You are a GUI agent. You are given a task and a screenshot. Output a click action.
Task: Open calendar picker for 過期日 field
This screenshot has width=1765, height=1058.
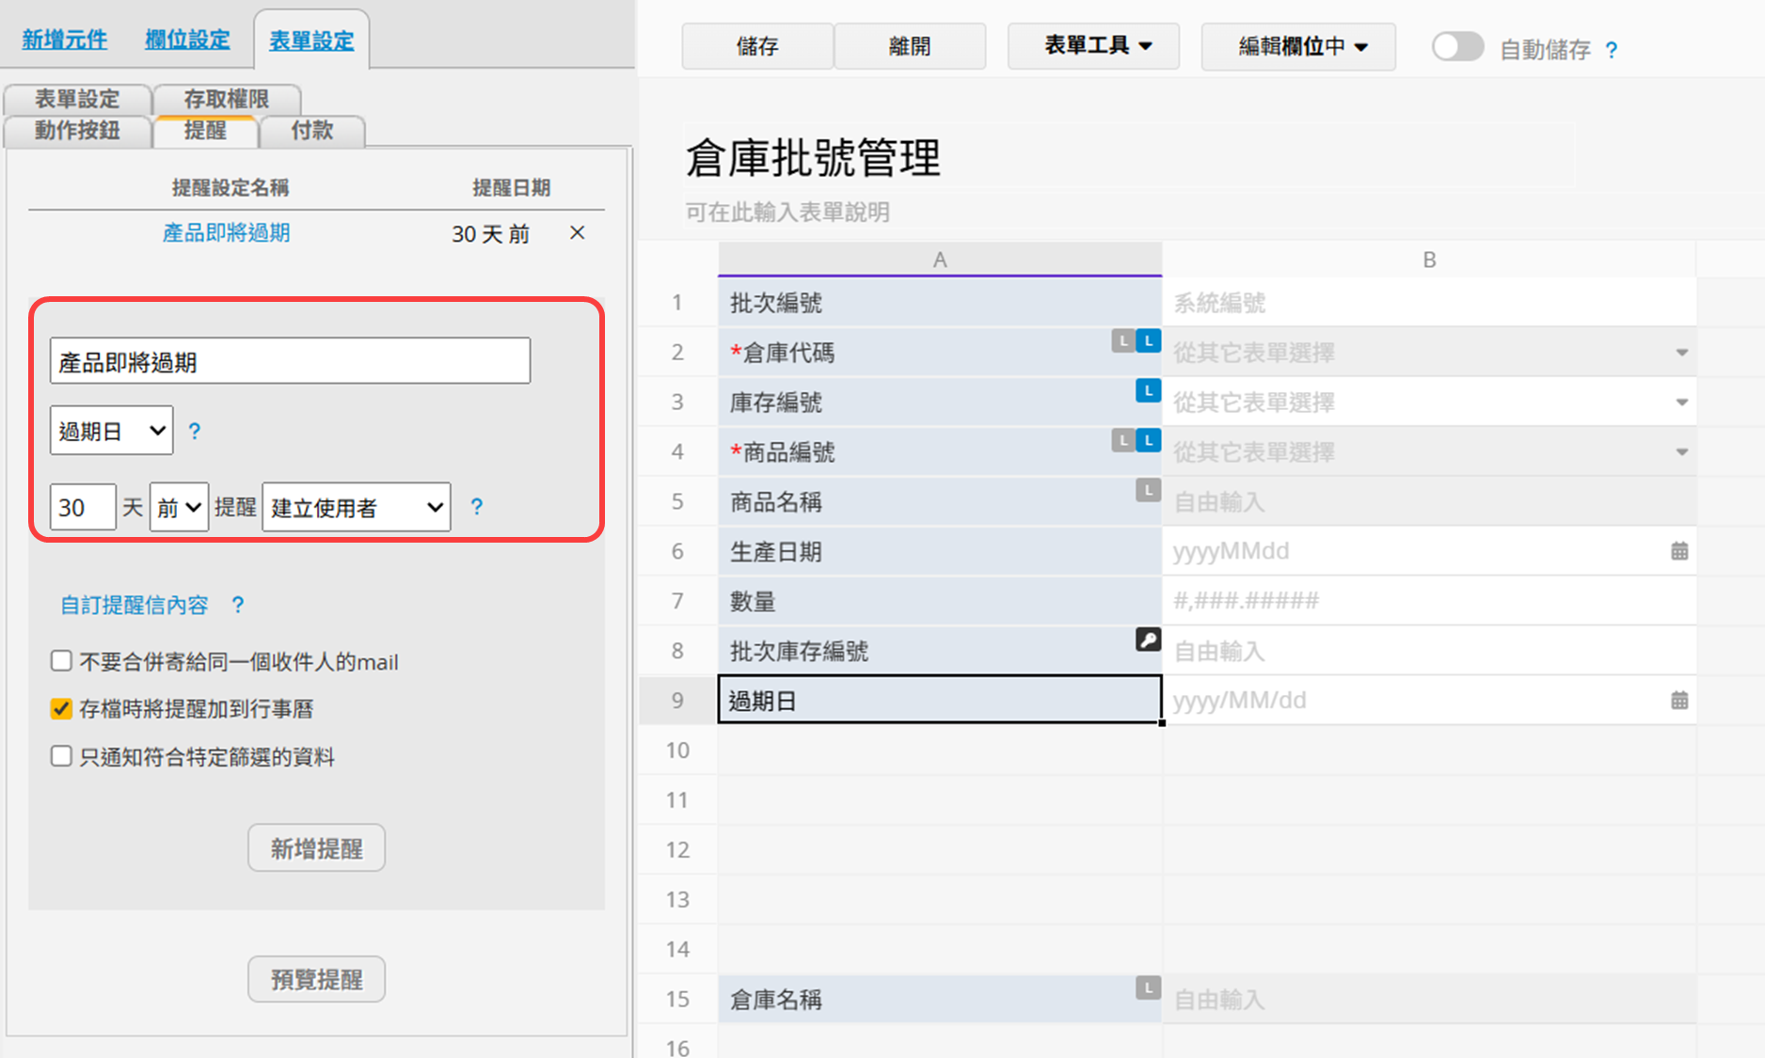tap(1678, 701)
